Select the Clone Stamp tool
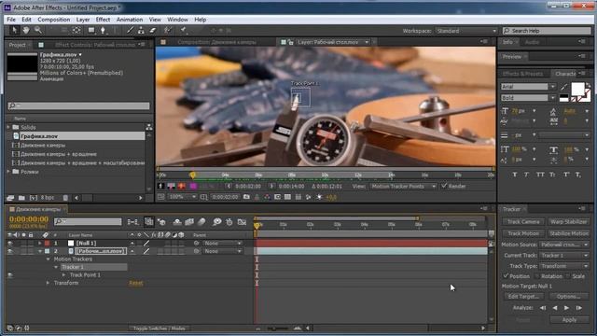Image resolution: width=597 pixels, height=336 pixels. click(x=141, y=30)
